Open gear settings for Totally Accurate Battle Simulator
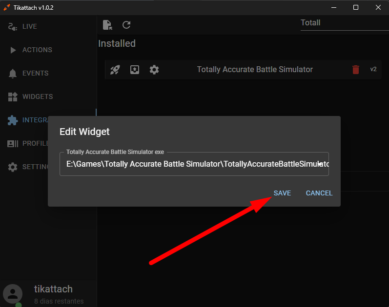 coord(154,70)
